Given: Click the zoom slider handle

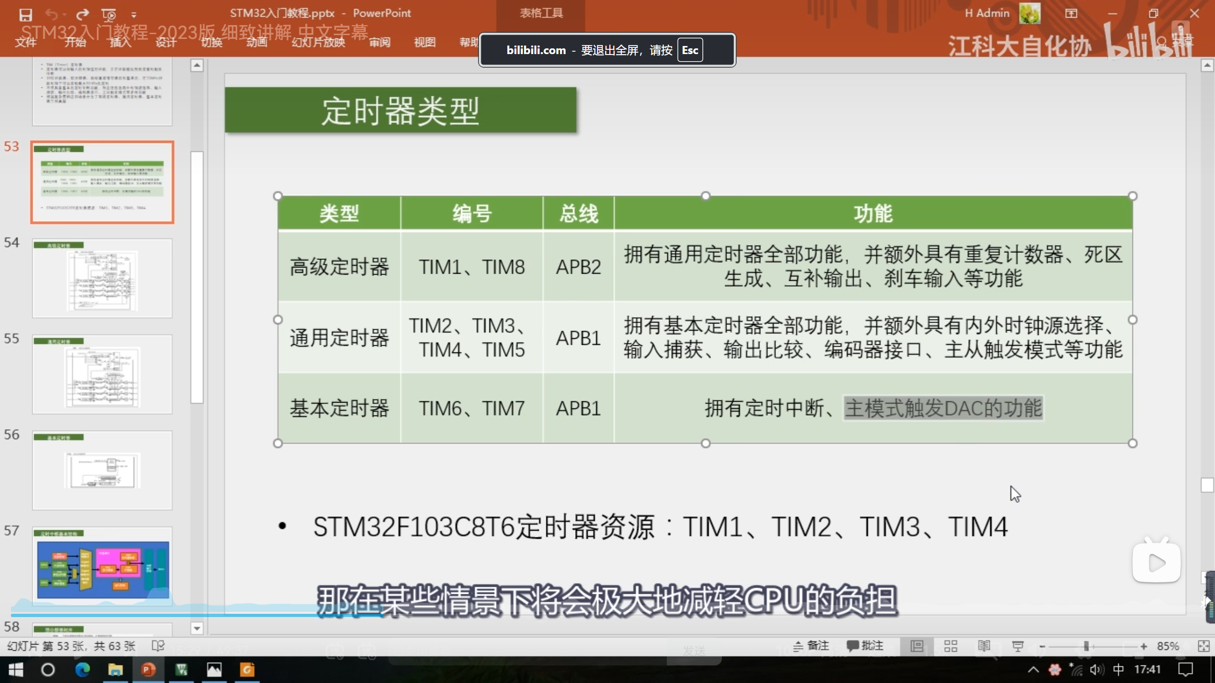Looking at the screenshot, I should coord(1086,646).
